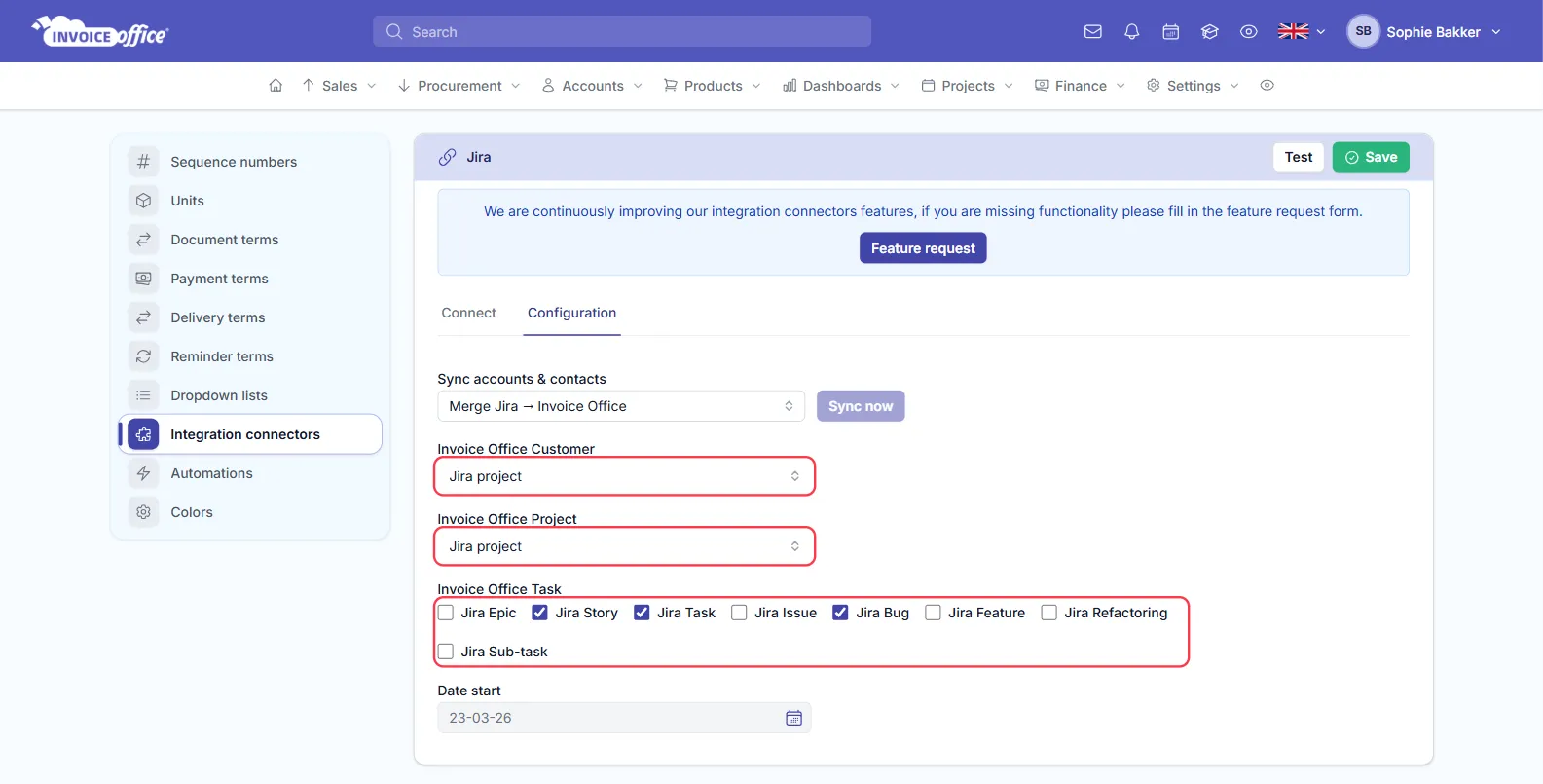
Task: Click the Test button
Action: tap(1299, 158)
